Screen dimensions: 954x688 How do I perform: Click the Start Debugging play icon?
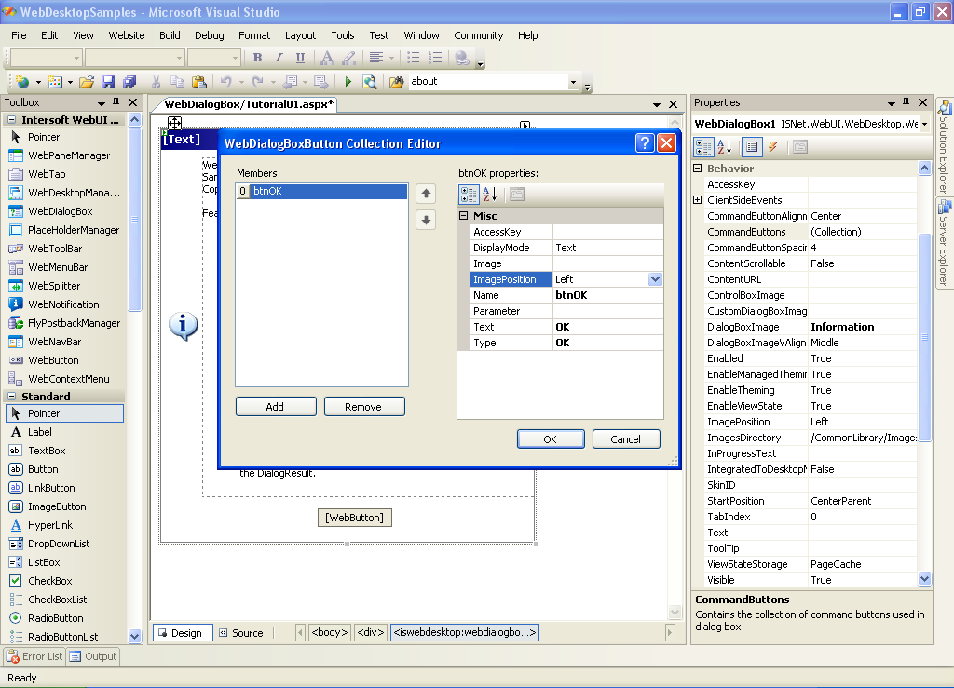coord(348,82)
